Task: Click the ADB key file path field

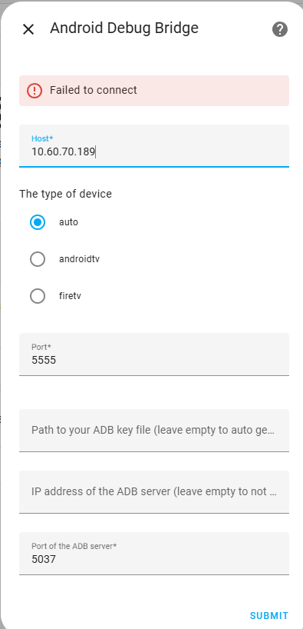Action: [x=154, y=431]
